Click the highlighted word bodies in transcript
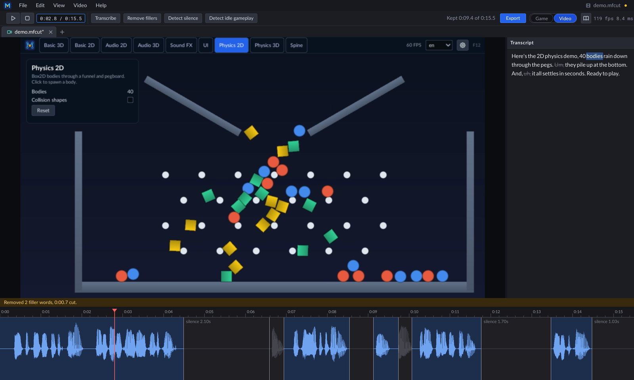Screen dimensions: 634x380 pos(594,56)
